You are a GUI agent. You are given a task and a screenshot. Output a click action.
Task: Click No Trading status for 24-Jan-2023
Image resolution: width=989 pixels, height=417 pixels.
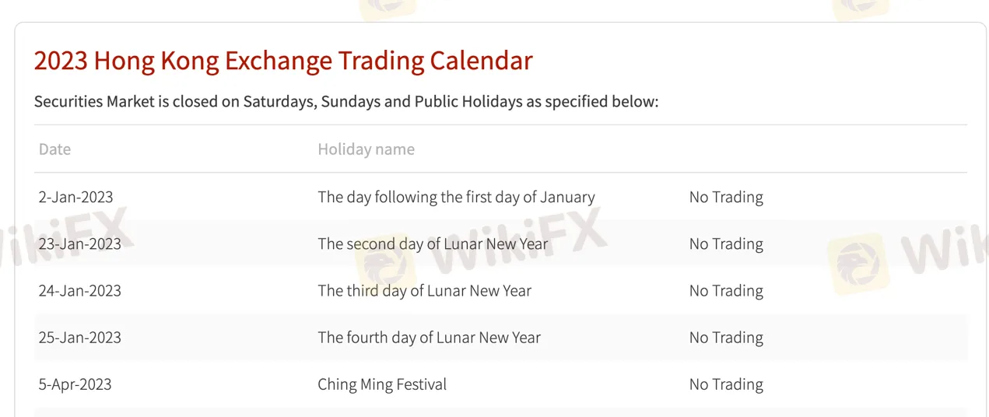(726, 291)
